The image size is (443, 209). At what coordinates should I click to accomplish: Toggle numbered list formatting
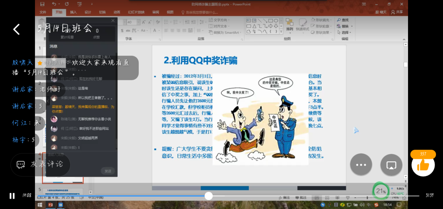click(176, 22)
